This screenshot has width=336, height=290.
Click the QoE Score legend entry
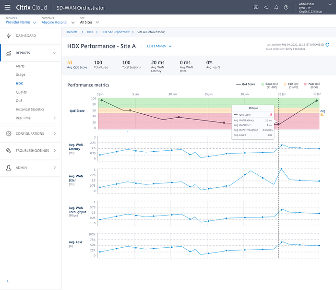coord(246,84)
